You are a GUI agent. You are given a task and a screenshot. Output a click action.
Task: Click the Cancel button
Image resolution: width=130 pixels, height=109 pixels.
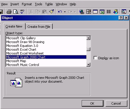(116, 103)
